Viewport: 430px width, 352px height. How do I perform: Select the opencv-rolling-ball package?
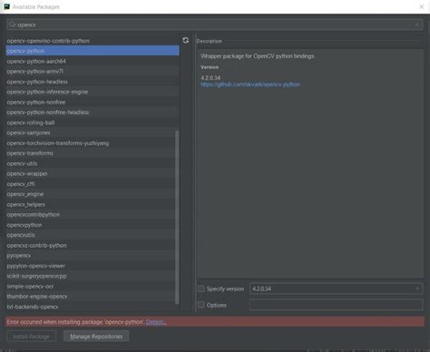pos(93,122)
